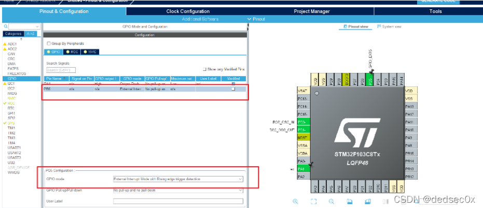
Task: Select FREERTOS in the peripheral list
Action: pos(17,74)
